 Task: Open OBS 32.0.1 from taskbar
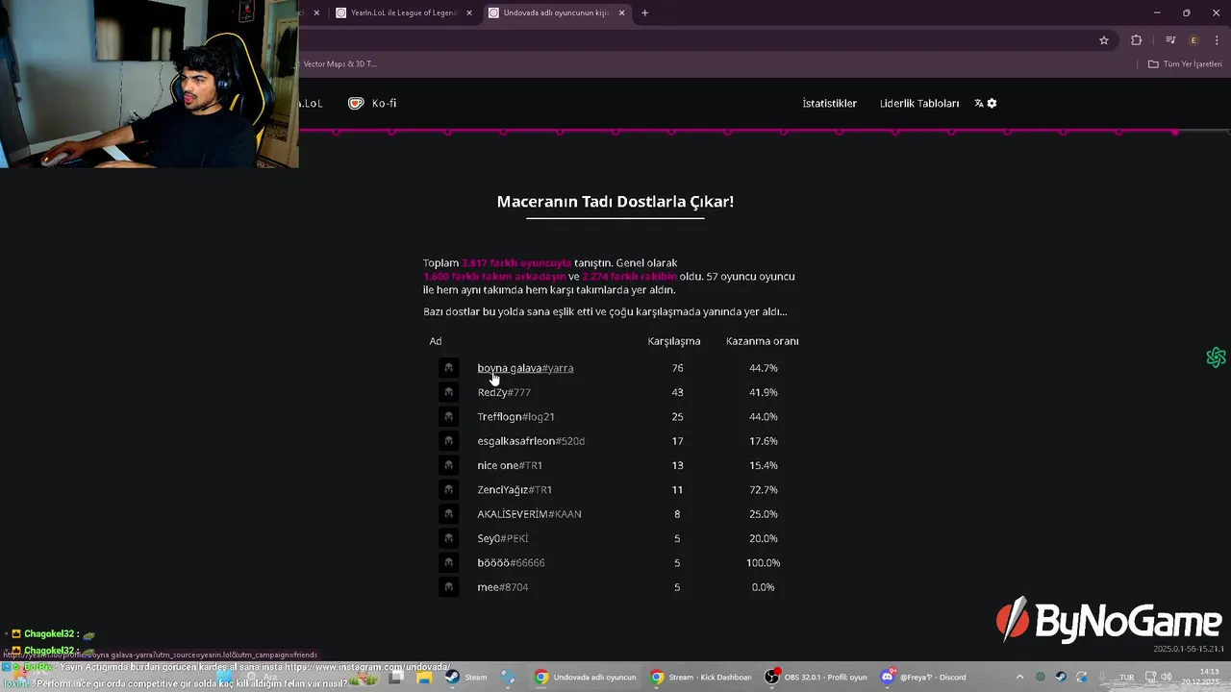pyautogui.click(x=816, y=677)
